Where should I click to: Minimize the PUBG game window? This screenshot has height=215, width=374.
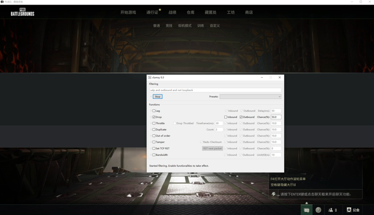coord(352,2)
